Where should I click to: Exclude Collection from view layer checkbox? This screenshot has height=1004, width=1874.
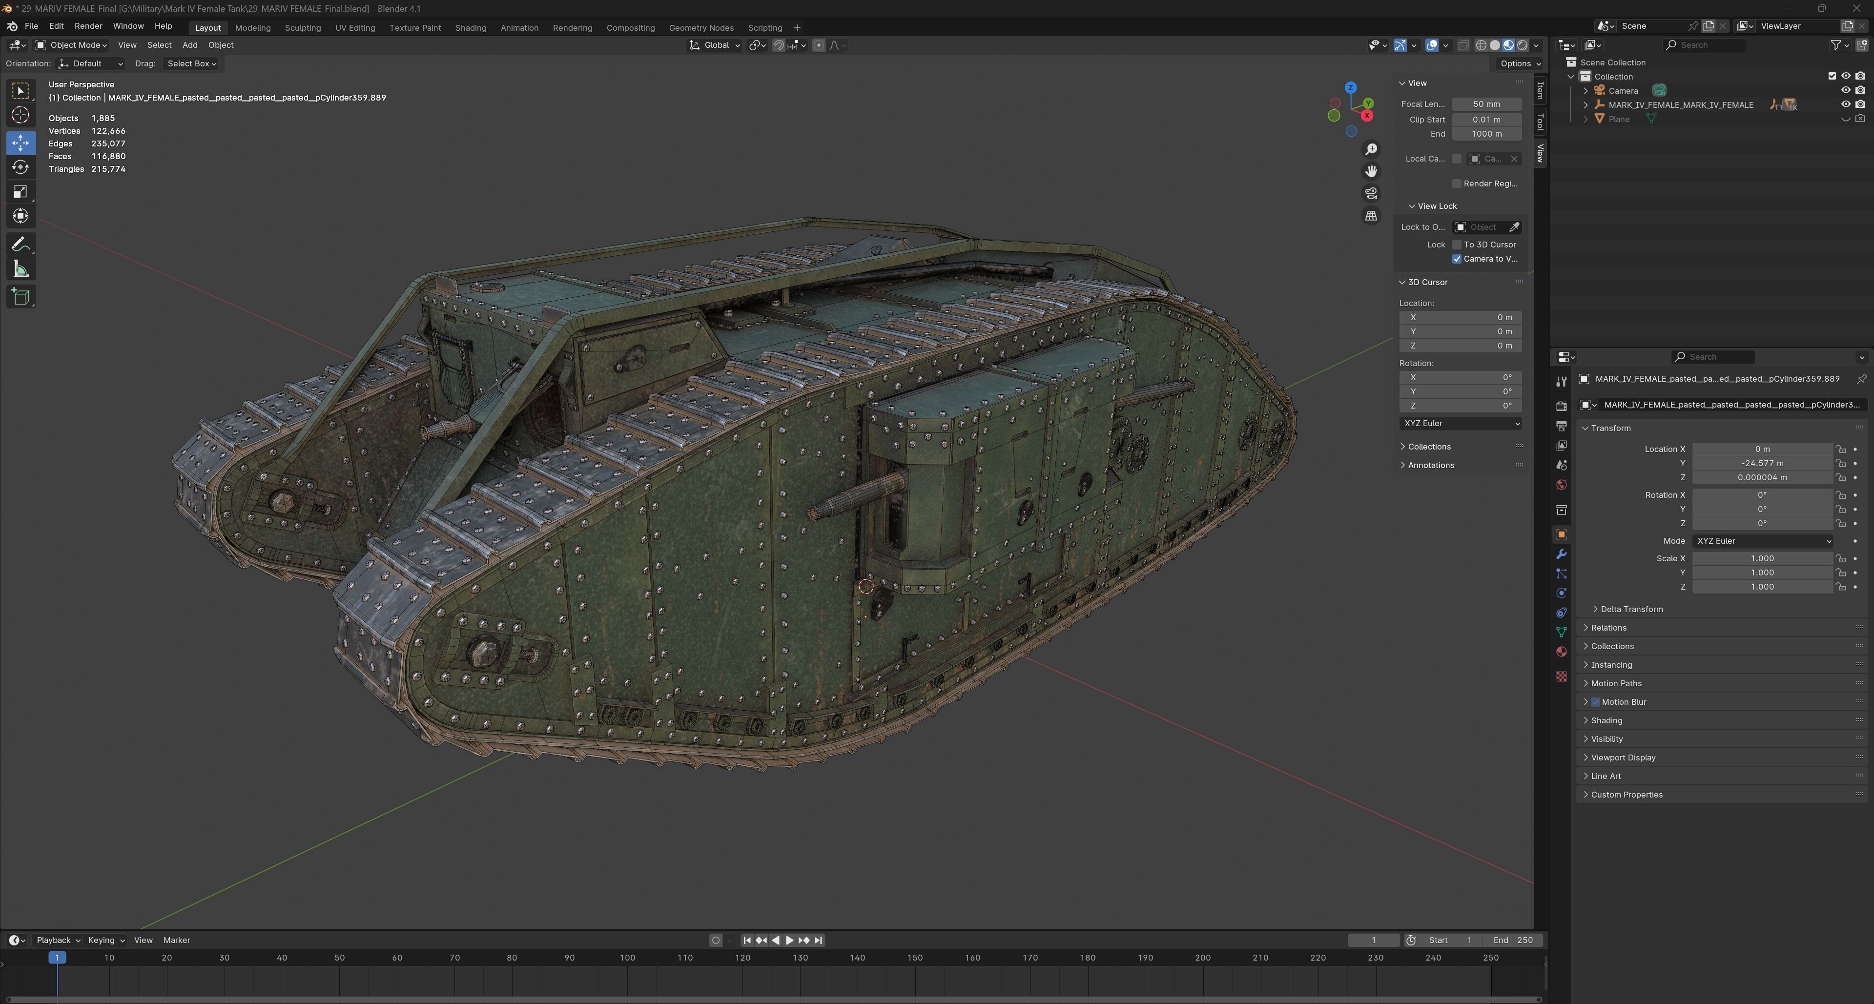(1832, 77)
